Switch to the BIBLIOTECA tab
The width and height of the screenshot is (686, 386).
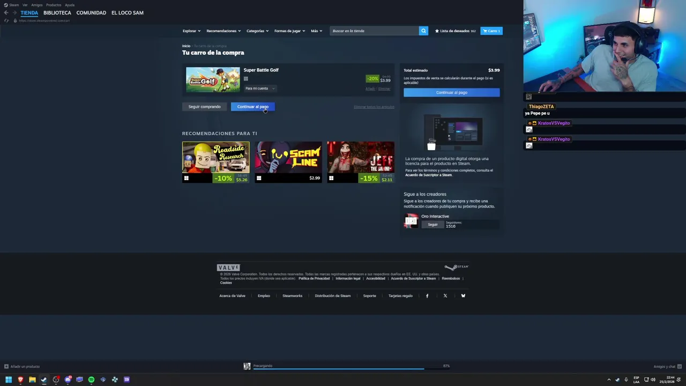[57, 12]
